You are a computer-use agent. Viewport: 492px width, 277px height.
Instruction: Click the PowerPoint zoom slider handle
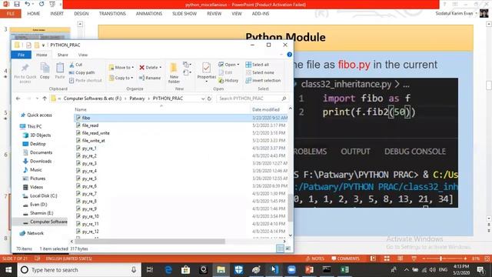(x=440, y=259)
